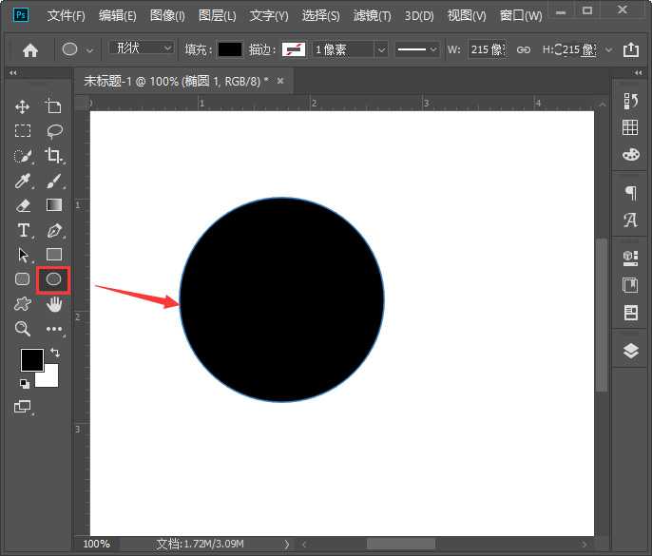Toggle link between width and height
The height and width of the screenshot is (556, 652).
coord(523,49)
